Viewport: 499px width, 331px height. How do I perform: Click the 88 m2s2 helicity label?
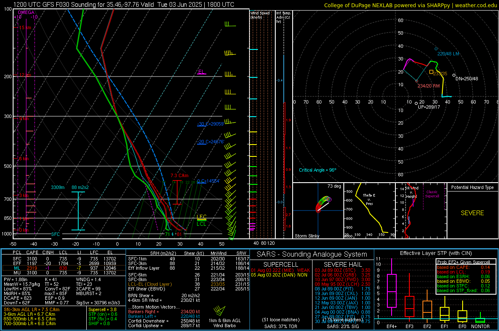tap(80, 187)
